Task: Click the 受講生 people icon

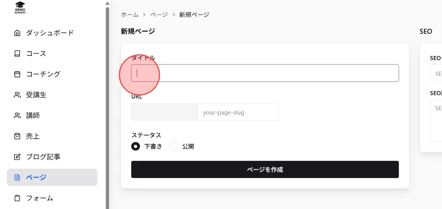Action: coord(17,95)
